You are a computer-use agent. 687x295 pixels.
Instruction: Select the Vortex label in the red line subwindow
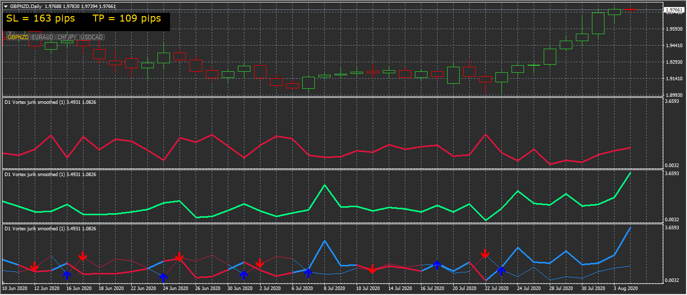pos(50,102)
